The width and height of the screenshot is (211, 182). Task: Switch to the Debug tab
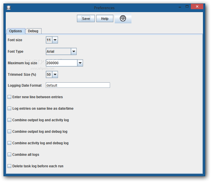point(33,31)
